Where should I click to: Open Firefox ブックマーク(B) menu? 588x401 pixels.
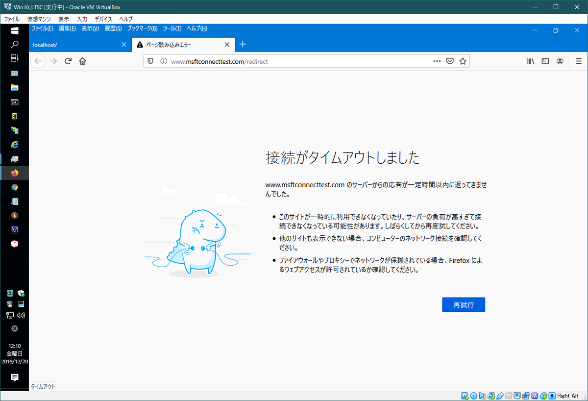click(143, 28)
